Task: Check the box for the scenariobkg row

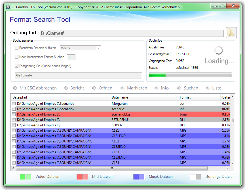Action: pyautogui.click(x=14, y=114)
